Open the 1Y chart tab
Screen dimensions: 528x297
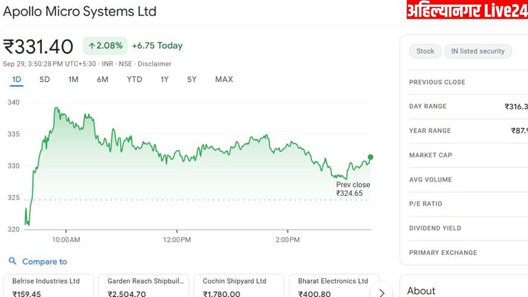(x=164, y=79)
